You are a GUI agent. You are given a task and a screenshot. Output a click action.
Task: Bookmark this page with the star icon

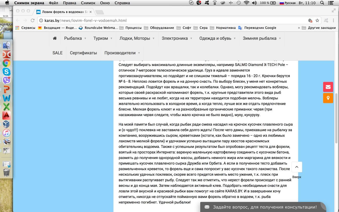click(x=317, y=20)
